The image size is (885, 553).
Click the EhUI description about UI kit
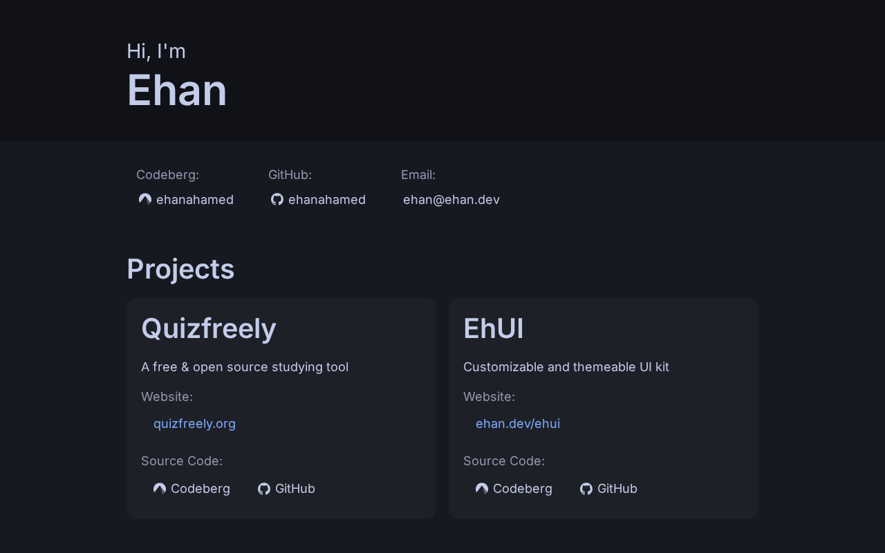pyautogui.click(x=566, y=367)
